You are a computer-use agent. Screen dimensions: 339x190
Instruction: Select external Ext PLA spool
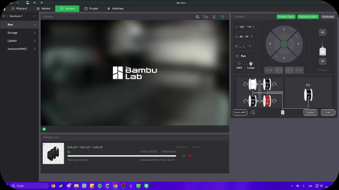point(308,95)
